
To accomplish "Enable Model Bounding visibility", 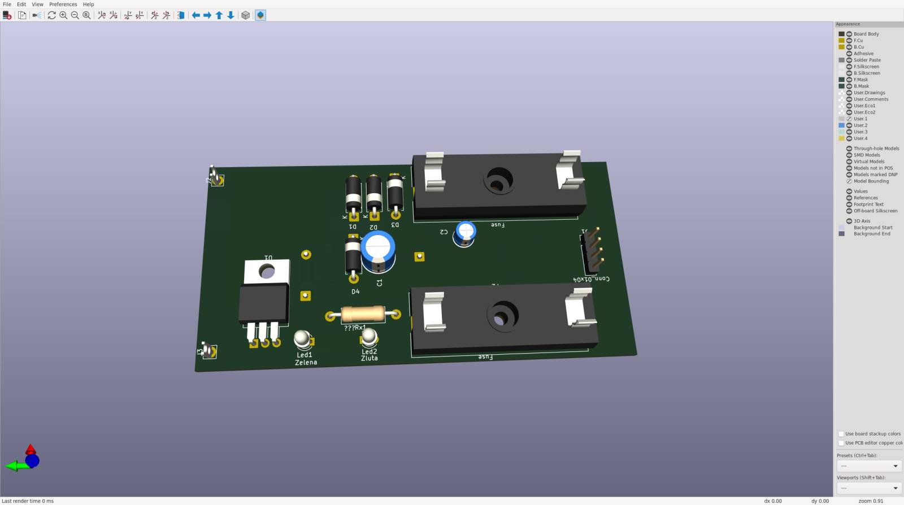I will tap(849, 181).
